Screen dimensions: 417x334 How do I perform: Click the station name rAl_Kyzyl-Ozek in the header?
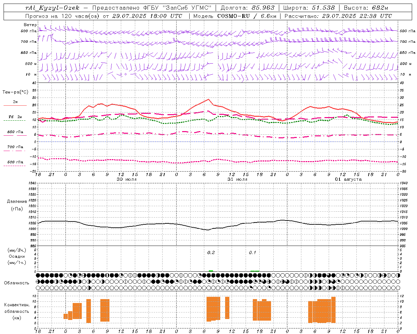click(x=52, y=8)
